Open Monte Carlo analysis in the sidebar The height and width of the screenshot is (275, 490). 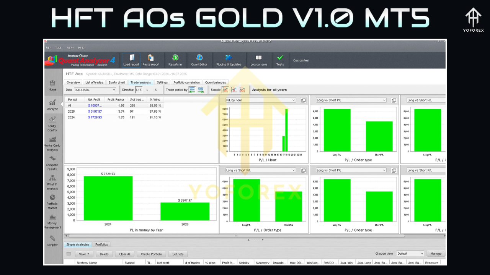(52, 143)
